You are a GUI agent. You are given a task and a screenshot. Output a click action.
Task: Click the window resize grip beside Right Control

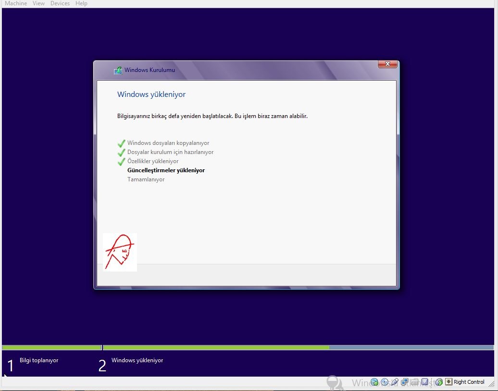coord(492,383)
